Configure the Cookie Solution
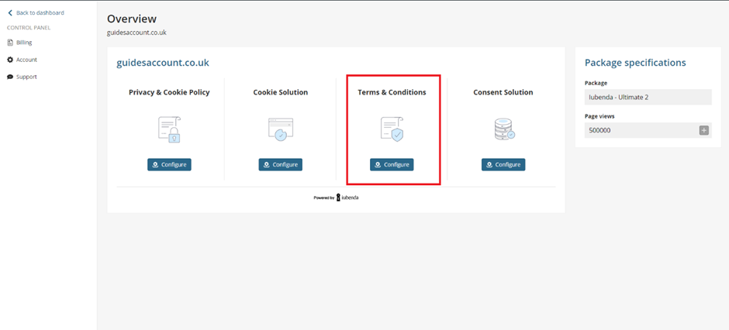Screen dimensions: 729x330 [x=280, y=165]
